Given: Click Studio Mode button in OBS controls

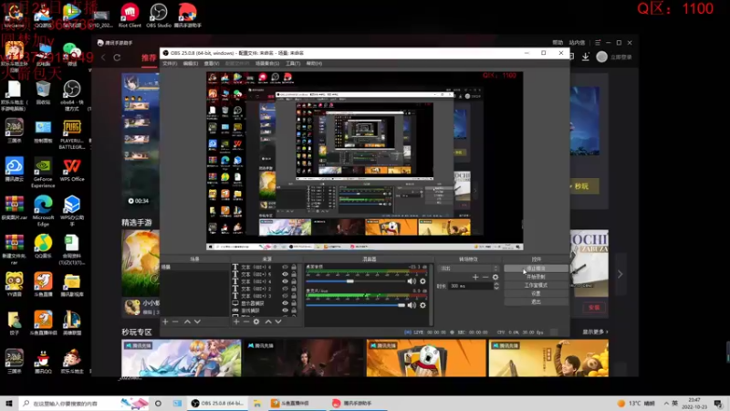Looking at the screenshot, I should tap(536, 285).
